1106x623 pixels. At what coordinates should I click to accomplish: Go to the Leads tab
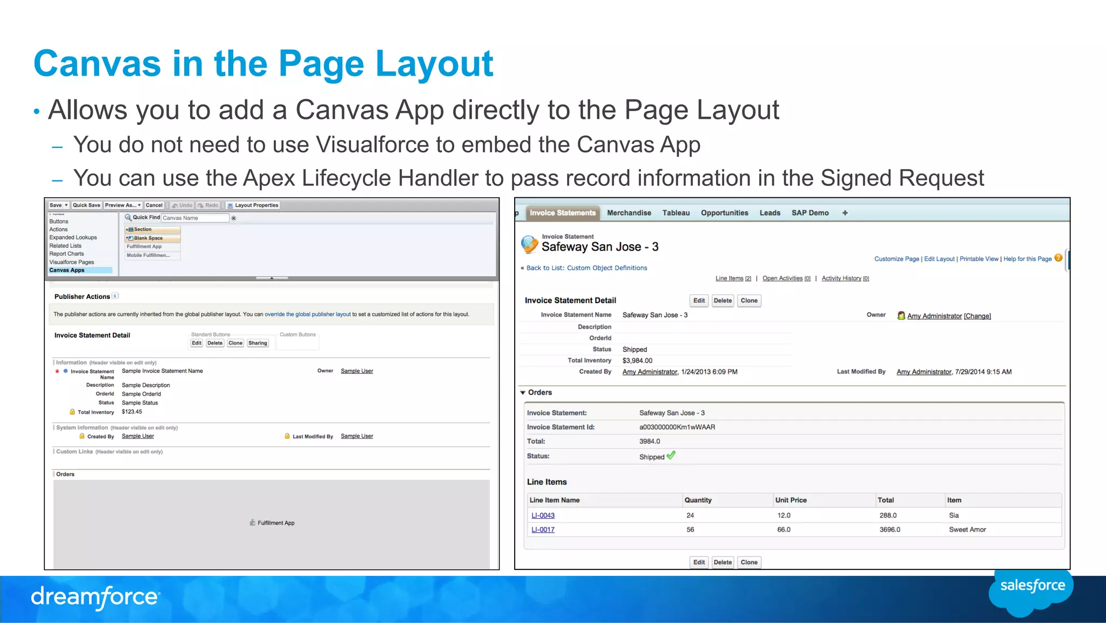click(x=770, y=213)
